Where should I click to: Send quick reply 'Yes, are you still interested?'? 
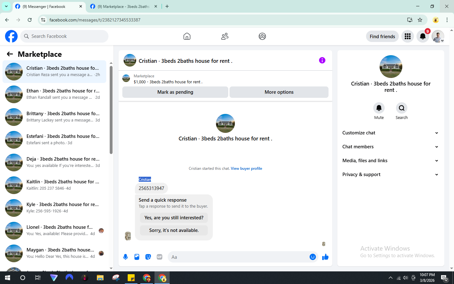coord(174,218)
